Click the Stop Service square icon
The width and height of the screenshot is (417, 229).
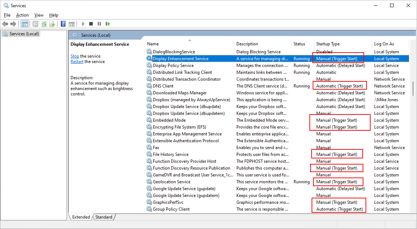tap(91, 24)
